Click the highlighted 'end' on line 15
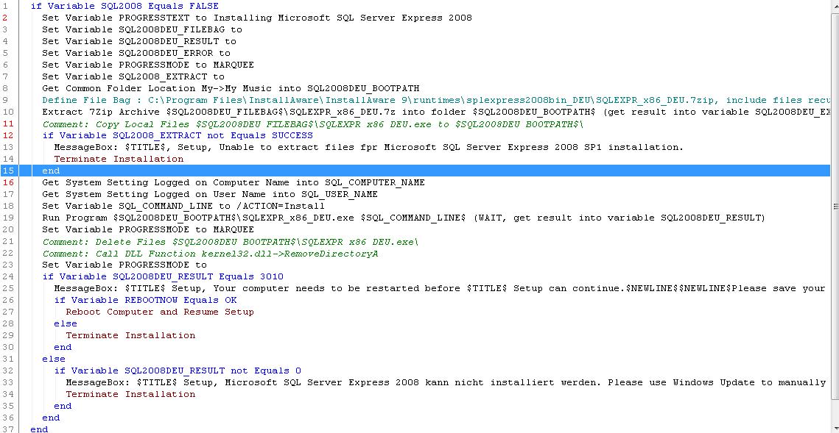 tap(51, 171)
